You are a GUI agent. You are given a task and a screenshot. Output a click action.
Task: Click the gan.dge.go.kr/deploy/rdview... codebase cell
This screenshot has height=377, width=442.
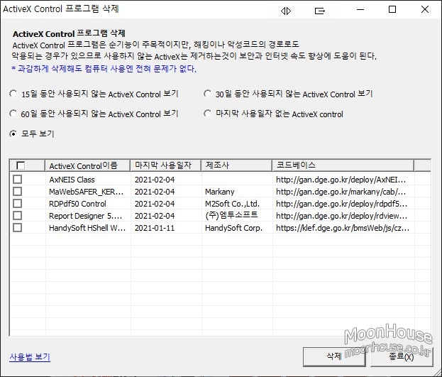pos(343,216)
